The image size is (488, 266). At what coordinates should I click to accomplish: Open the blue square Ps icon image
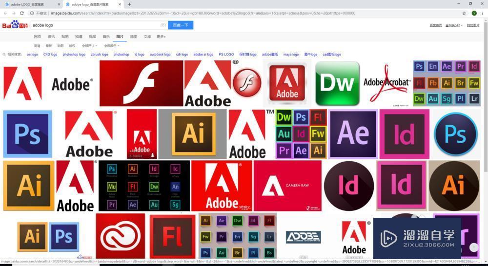click(x=27, y=134)
